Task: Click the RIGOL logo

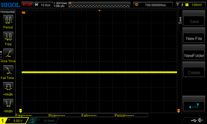Action: coord(10,5)
